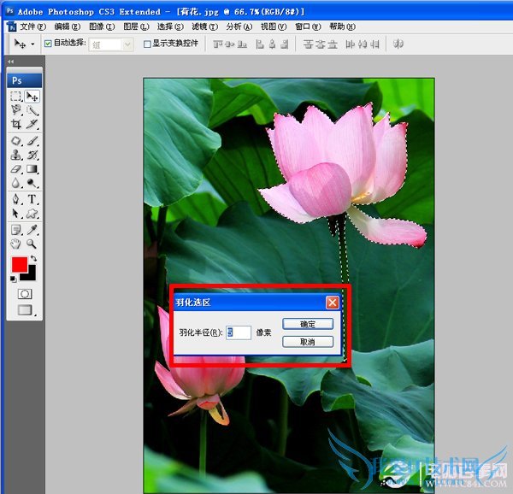
Task: Choose the Brush tool
Action: pos(32,141)
